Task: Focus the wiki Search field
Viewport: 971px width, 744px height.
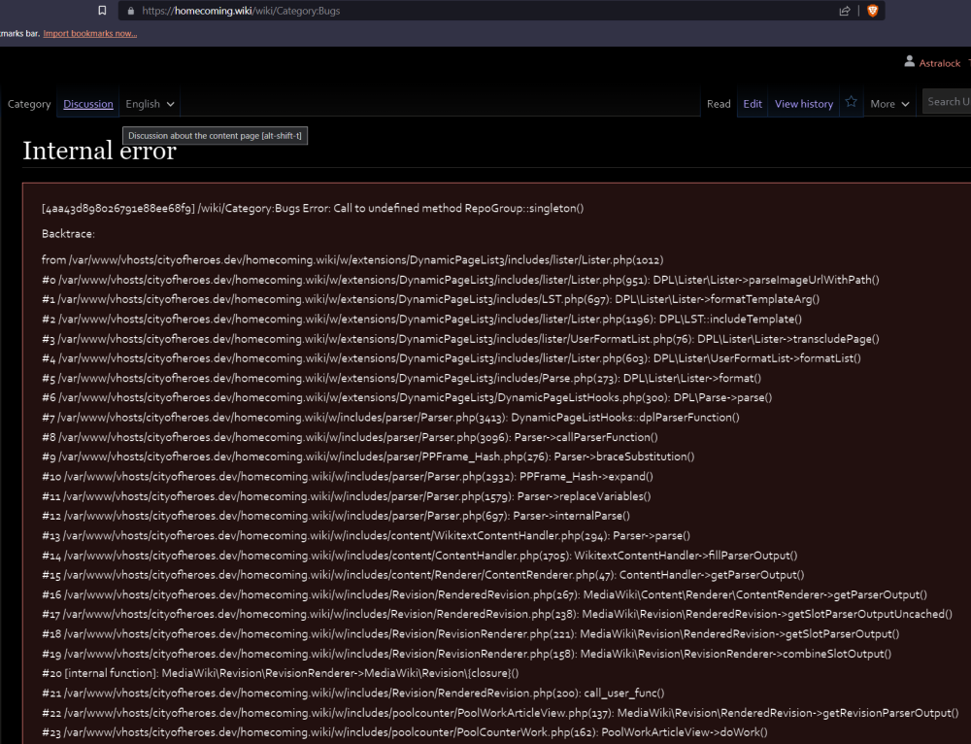Action: 947,102
